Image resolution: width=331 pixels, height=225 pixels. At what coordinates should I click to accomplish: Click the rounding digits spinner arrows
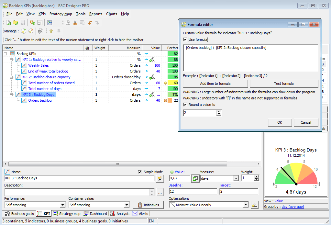pos(219,113)
